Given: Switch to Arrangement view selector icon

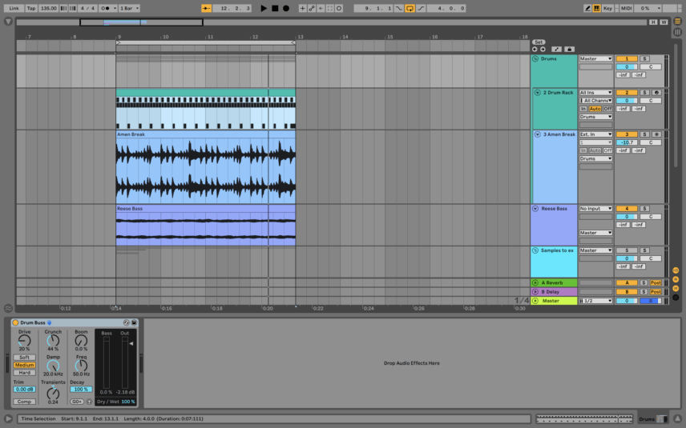Looking at the screenshot, I should 677,21.
